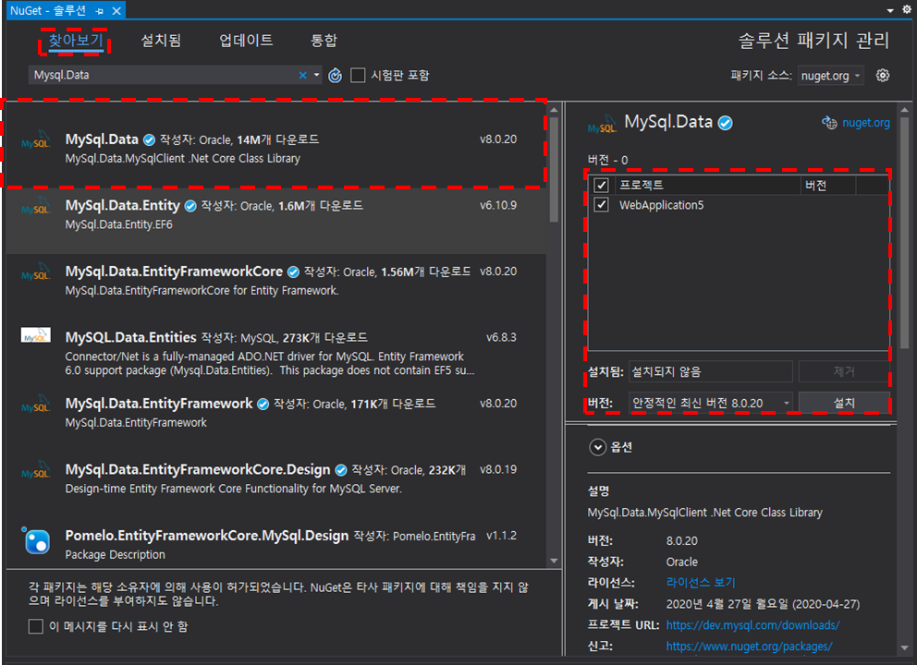Click verified badge in details panel header
Image resolution: width=917 pixels, height=665 pixels.
point(725,123)
